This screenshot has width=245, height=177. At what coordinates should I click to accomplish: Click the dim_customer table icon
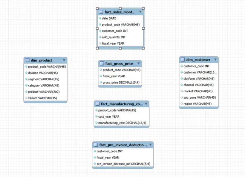(183, 60)
